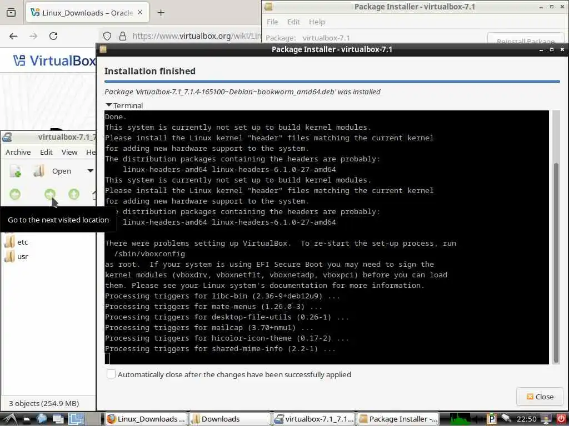The image size is (569, 426).
Task: Select the etc folder in the archive
Action: point(16,242)
